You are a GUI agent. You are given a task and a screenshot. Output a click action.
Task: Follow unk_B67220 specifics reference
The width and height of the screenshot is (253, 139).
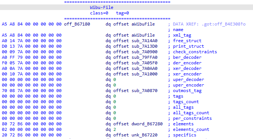[144, 135]
